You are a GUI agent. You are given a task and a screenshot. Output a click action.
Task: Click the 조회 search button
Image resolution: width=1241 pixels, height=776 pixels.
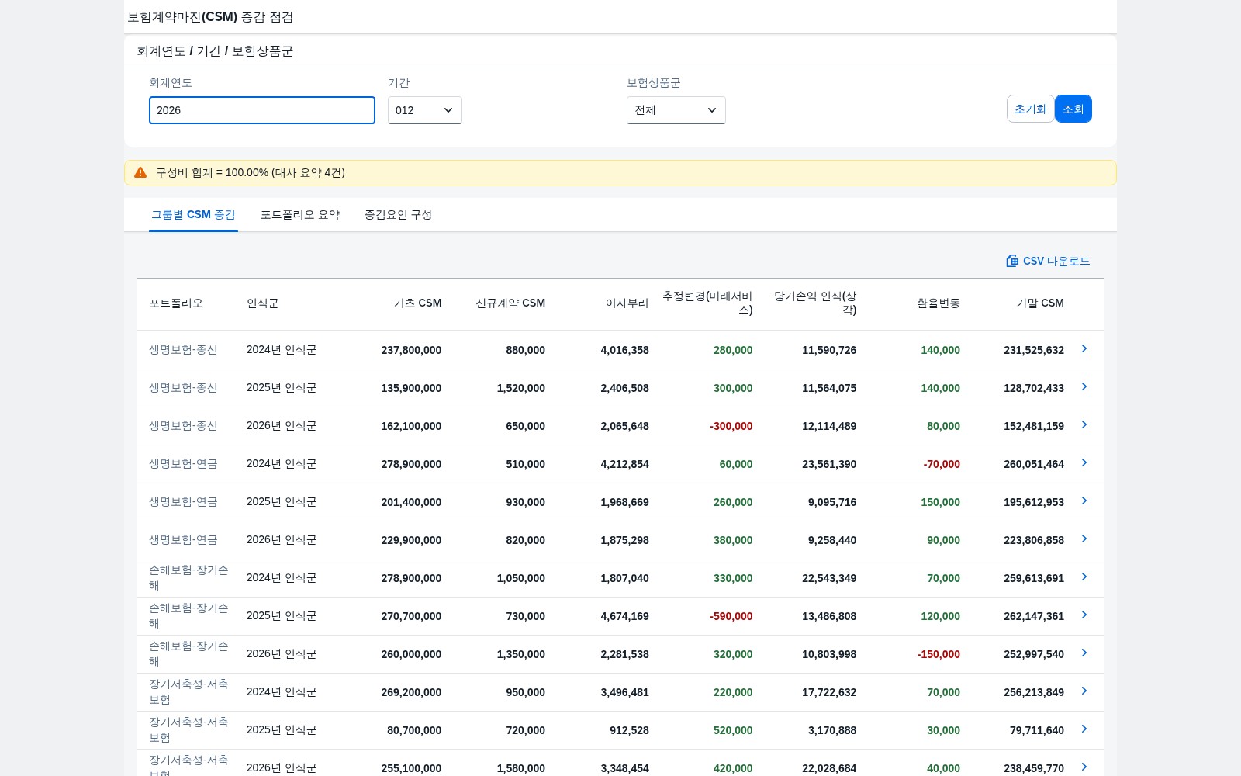tap(1073, 109)
